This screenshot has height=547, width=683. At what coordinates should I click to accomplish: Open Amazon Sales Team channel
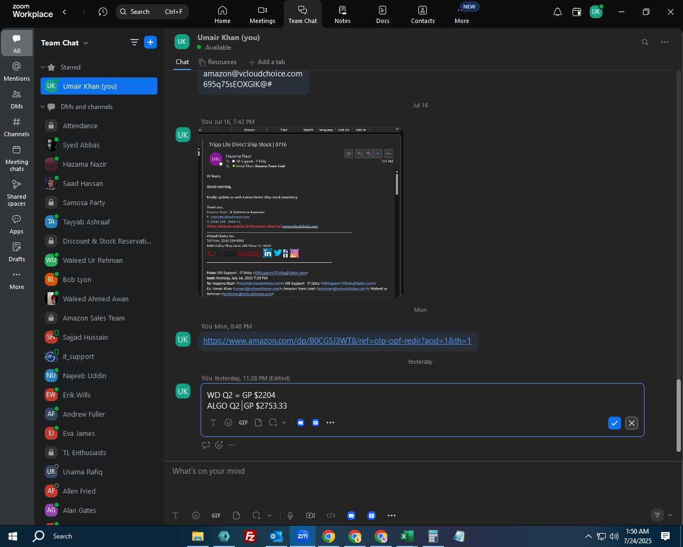99,318
